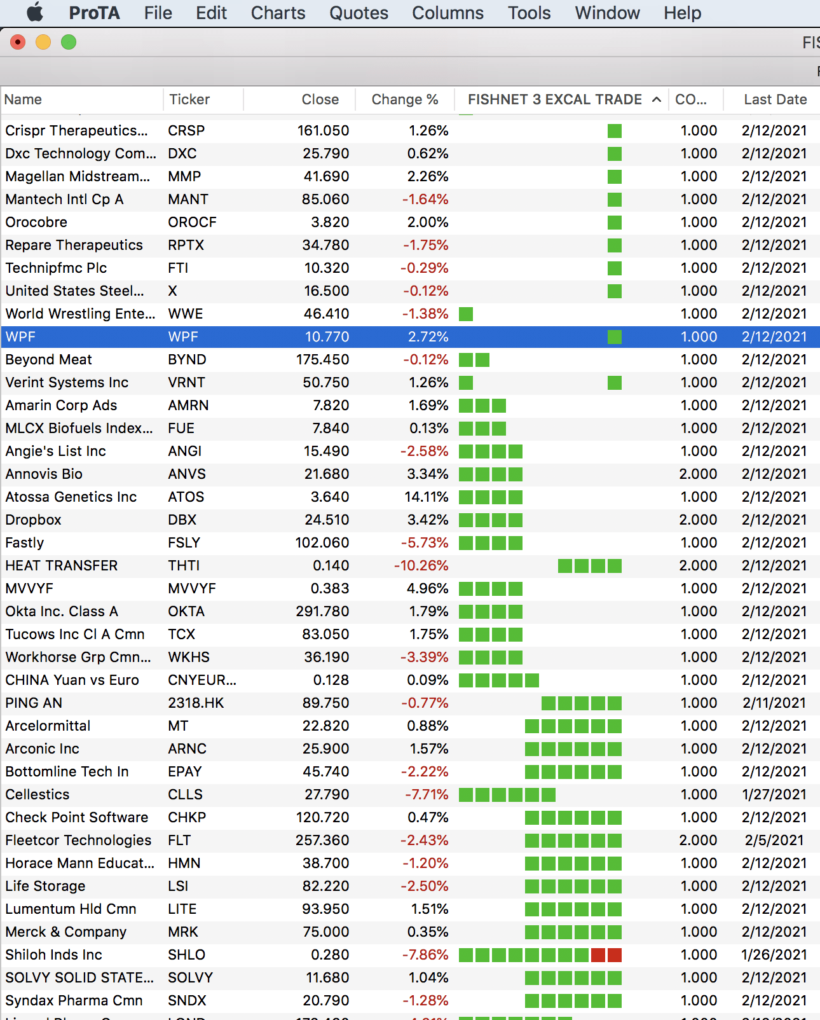The height and width of the screenshot is (1020, 820).
Task: Click Atossa Genetics 14.11% change value
Action: (x=427, y=497)
